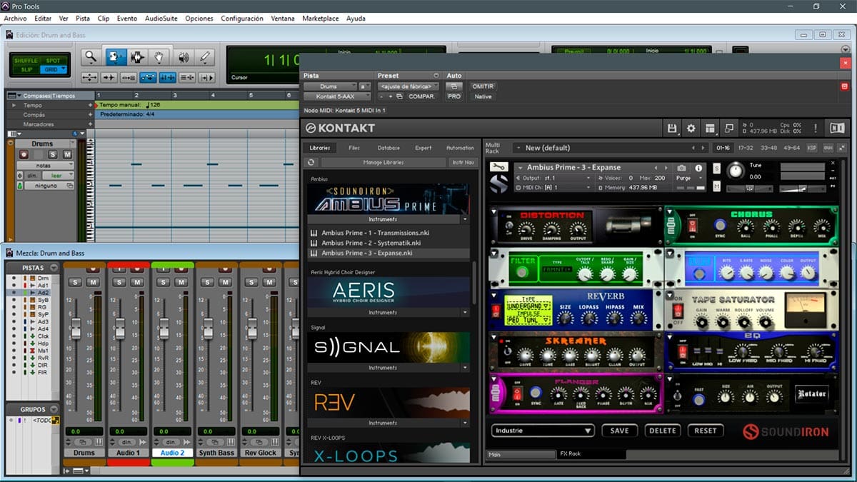The image size is (857, 482).
Task: Open the Industrie preset dropdown
Action: 543,431
